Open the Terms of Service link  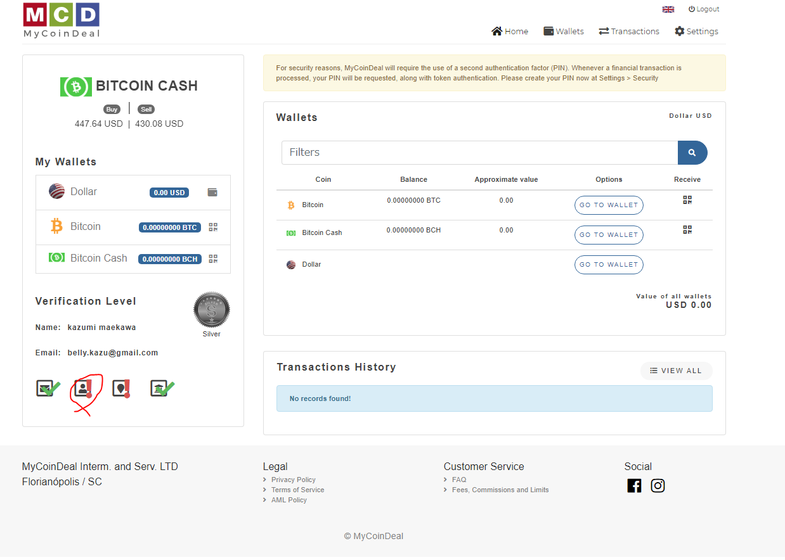[x=297, y=490]
